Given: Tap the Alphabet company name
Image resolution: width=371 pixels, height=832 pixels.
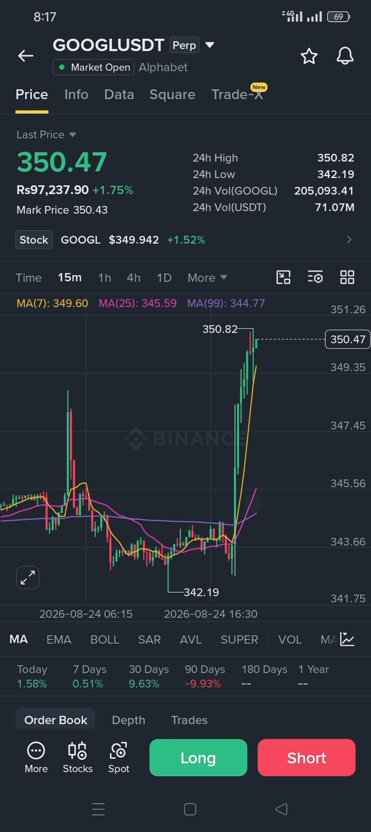Looking at the screenshot, I should pos(163,67).
